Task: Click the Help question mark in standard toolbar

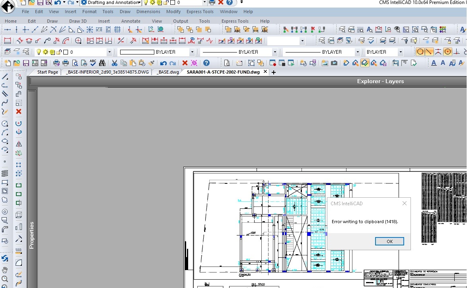Action: click(206, 63)
